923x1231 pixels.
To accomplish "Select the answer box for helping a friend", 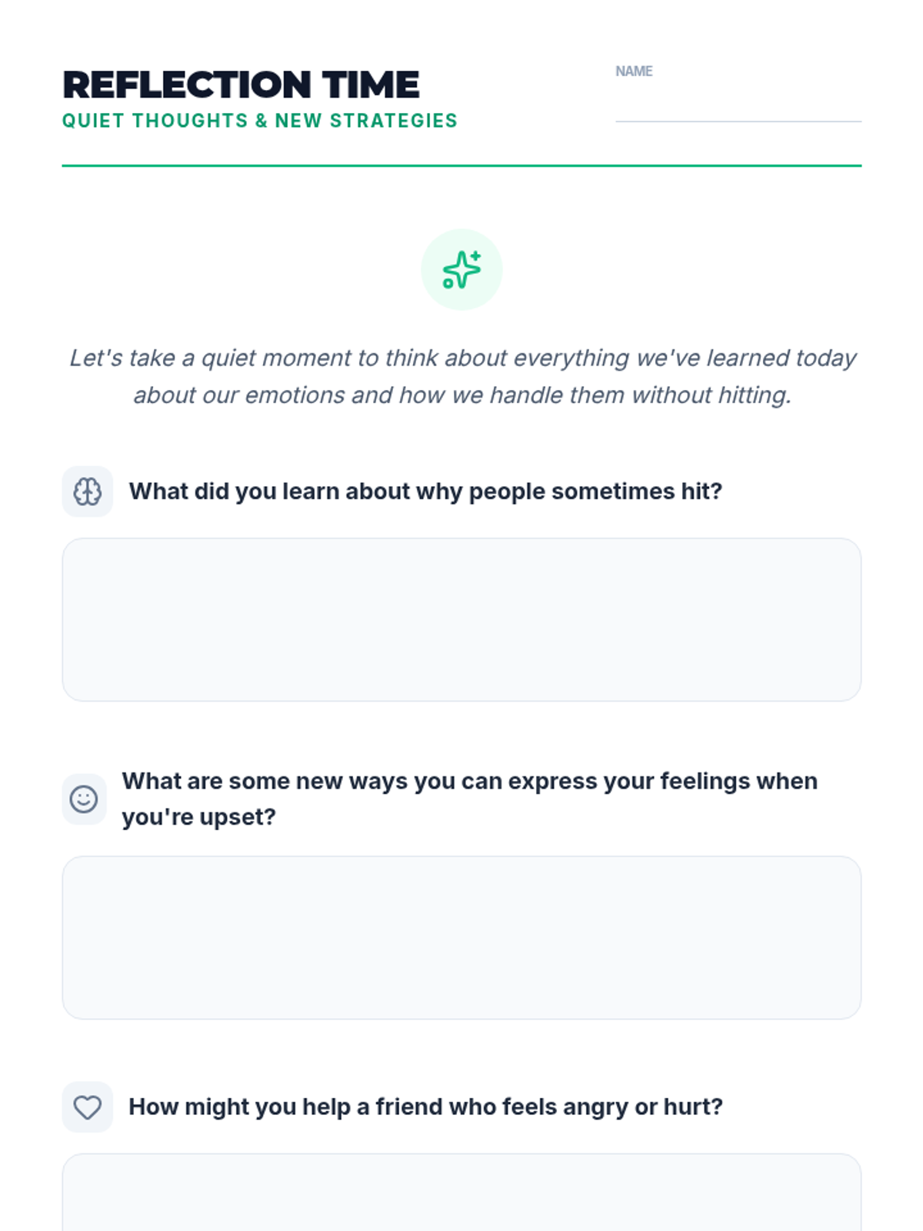I will (461, 1194).
